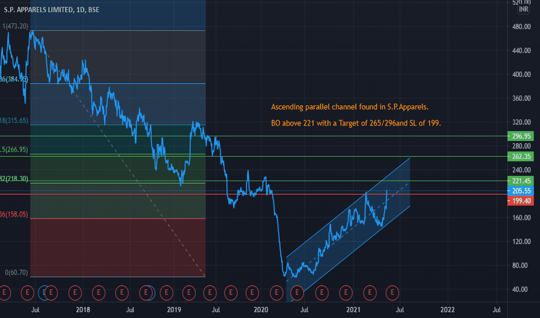Click the Jul label between 2018 and 2019

[130, 310]
